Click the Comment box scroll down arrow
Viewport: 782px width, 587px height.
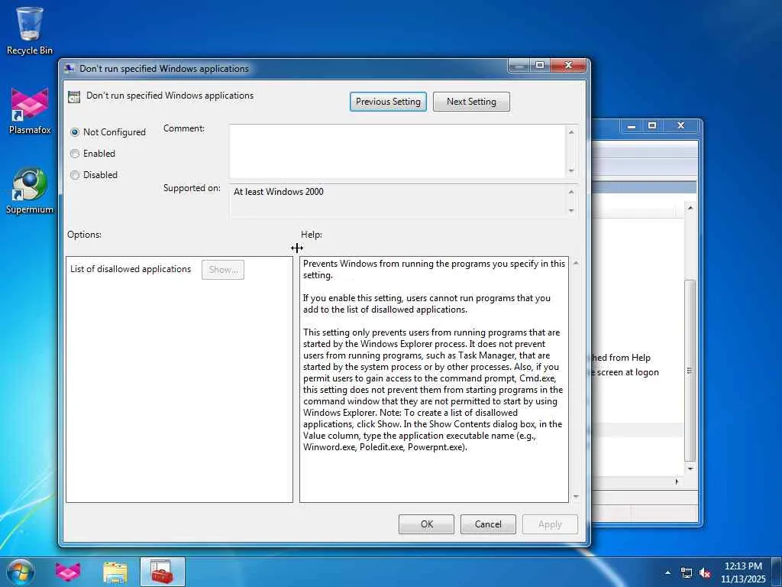point(571,170)
